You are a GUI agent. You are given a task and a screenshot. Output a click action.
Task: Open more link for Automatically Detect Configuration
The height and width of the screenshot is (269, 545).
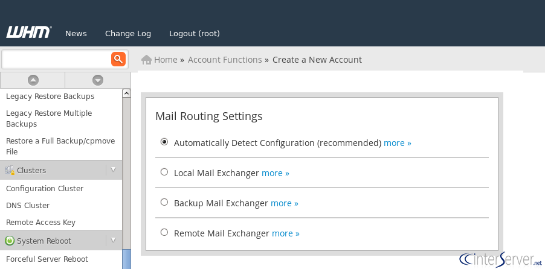pyautogui.click(x=398, y=143)
